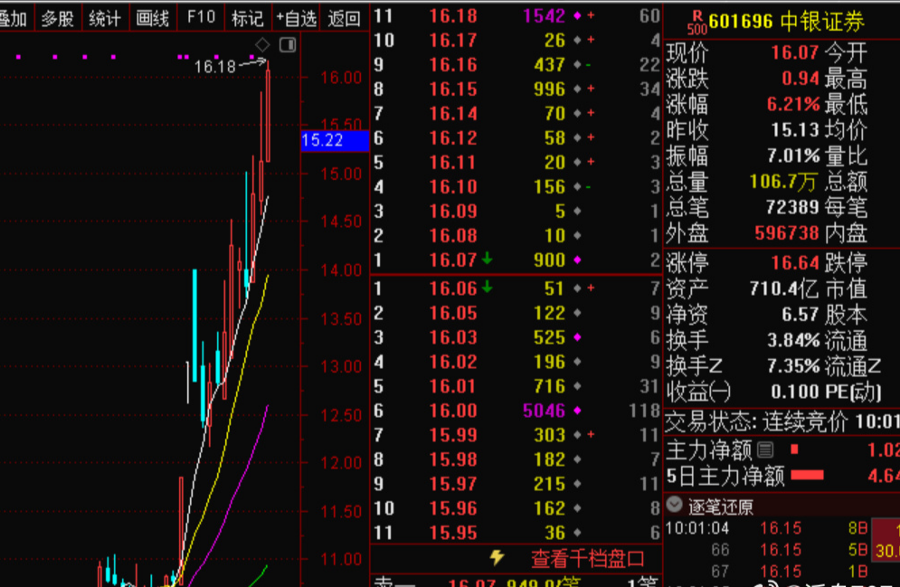Click the 8B tick volume entry

[858, 528]
